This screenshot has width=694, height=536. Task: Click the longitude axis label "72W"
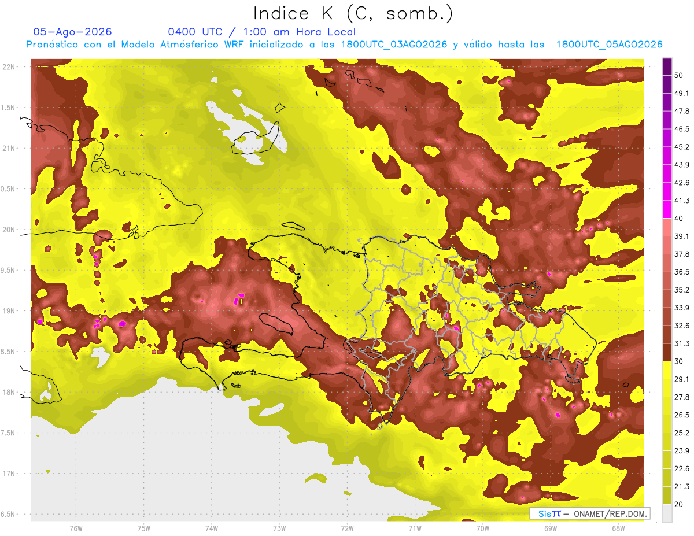click(347, 528)
